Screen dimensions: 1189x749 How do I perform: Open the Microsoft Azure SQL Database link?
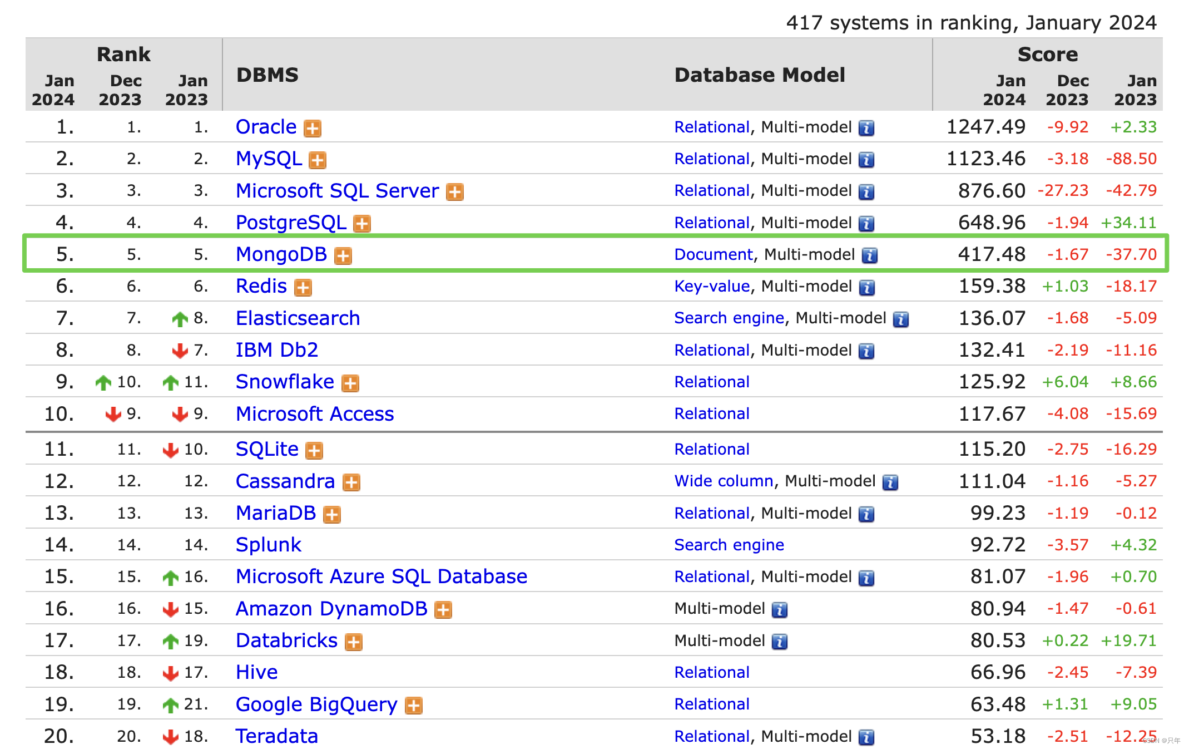coord(382,576)
